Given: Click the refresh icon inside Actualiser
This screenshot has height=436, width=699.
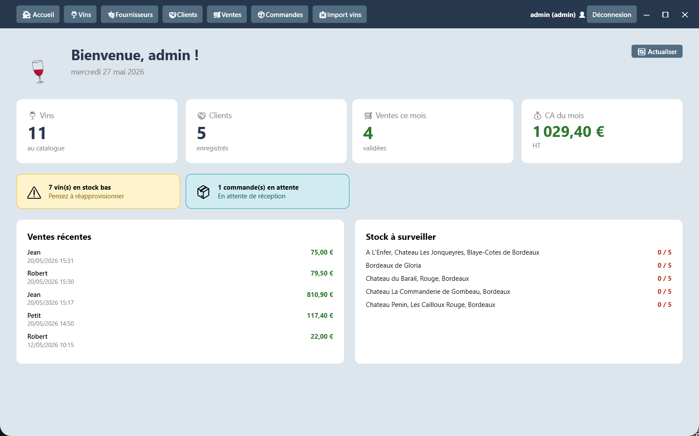Looking at the screenshot, I should [x=641, y=52].
